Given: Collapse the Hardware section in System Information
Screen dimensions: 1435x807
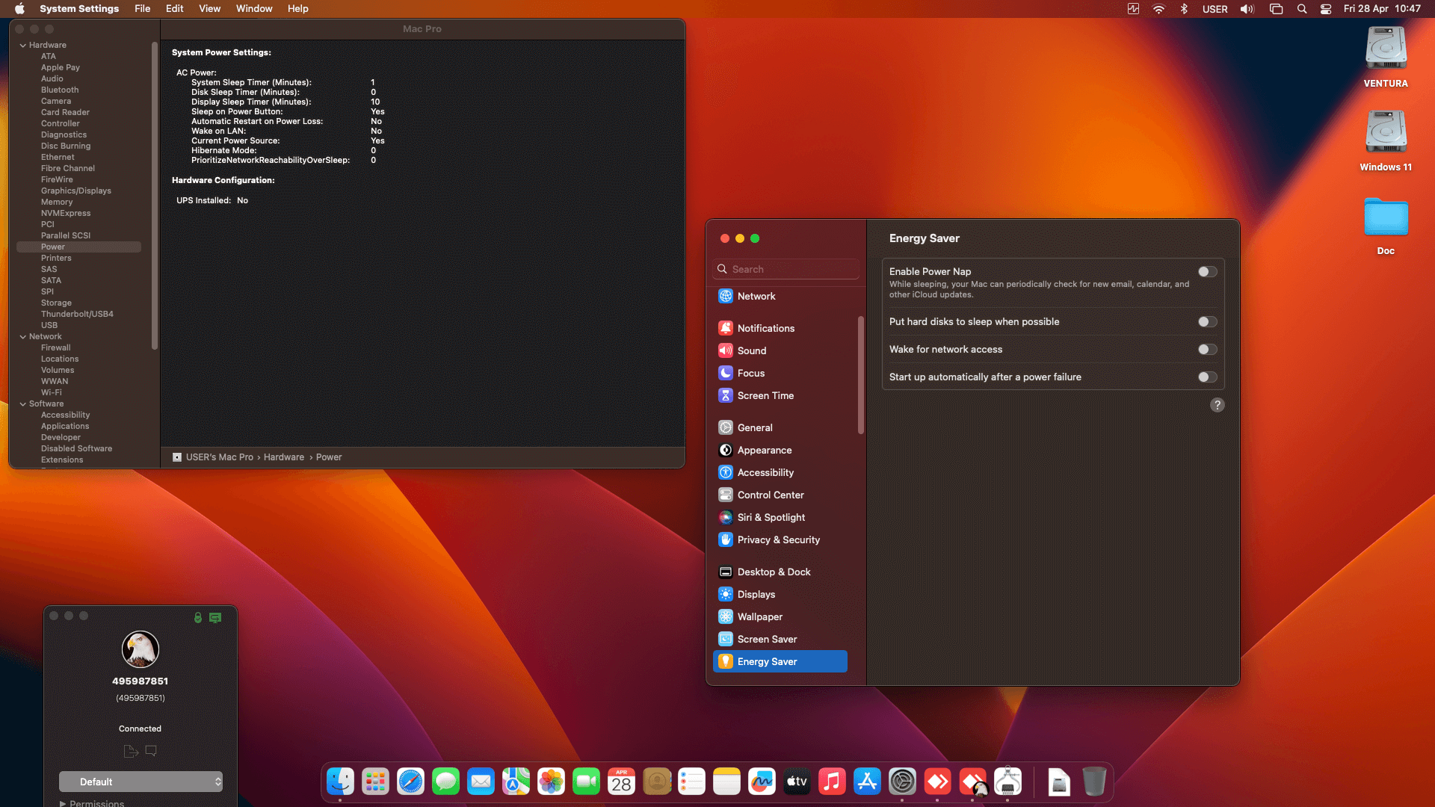Looking at the screenshot, I should coord(22,46).
